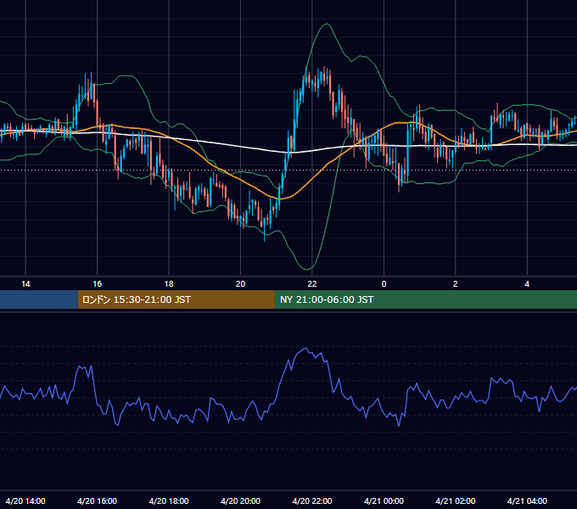Click the 4 hour axis label

coord(527,283)
